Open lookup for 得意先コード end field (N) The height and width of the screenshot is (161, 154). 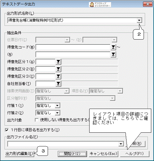point(113,54)
